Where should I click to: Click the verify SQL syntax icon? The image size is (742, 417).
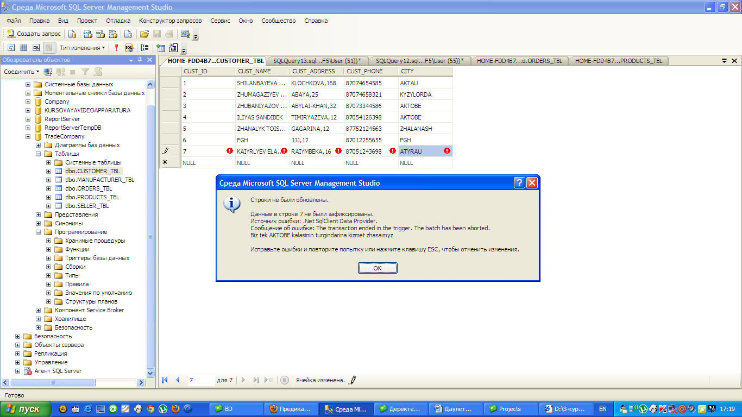pyautogui.click(x=129, y=48)
